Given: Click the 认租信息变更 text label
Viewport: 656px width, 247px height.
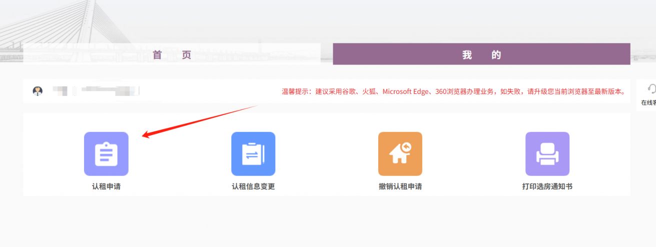Looking at the screenshot, I should (x=253, y=186).
